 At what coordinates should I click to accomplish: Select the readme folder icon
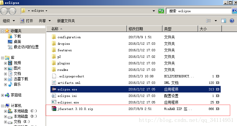coord(54,69)
